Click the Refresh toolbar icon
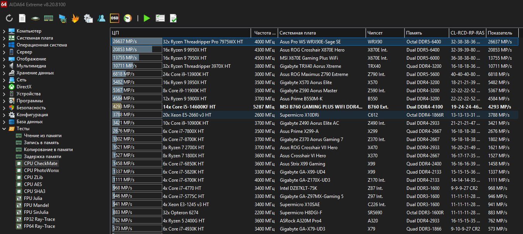 pos(9,18)
